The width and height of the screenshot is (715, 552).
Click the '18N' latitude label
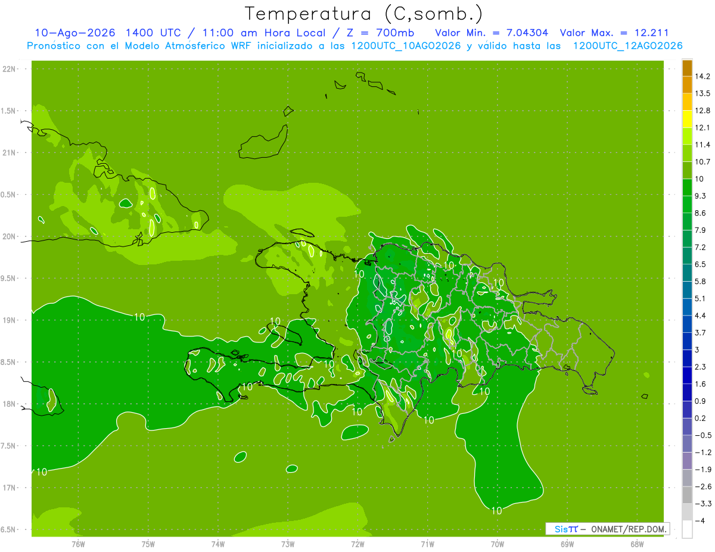(x=9, y=404)
